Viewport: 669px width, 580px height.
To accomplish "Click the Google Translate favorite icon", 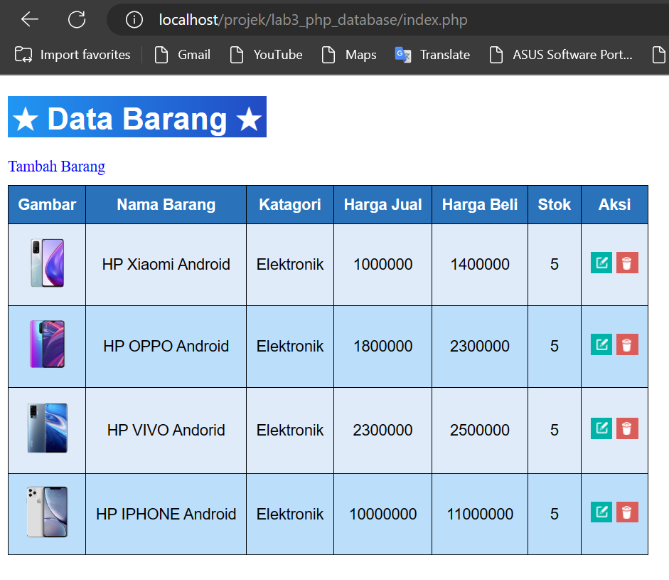I will [402, 54].
